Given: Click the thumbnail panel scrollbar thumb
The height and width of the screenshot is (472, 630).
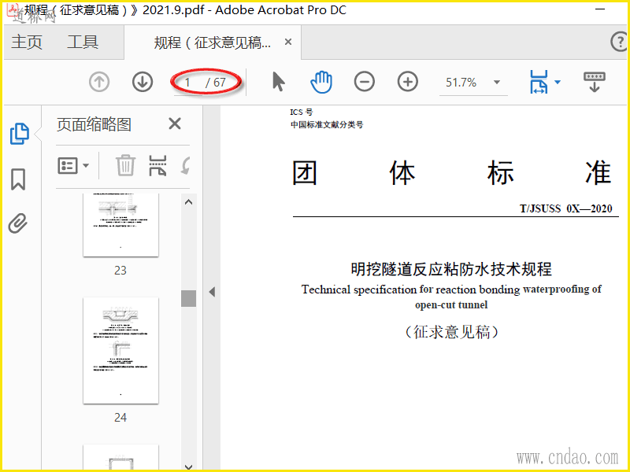Looking at the screenshot, I should [x=188, y=299].
